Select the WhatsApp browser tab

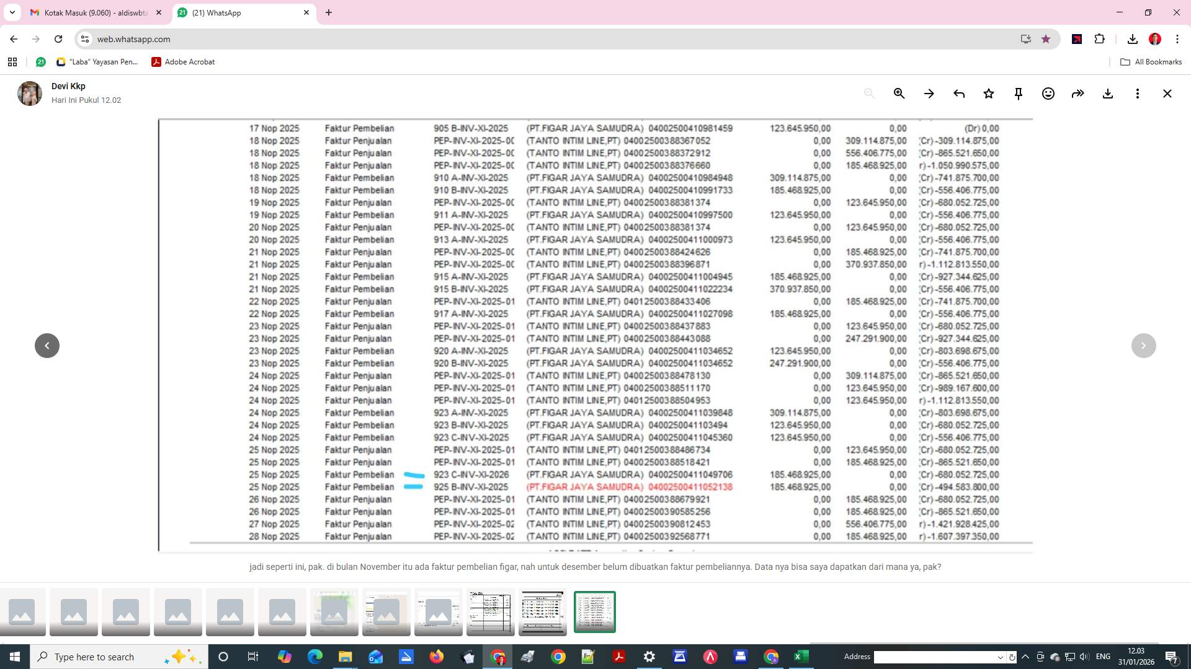tap(242, 12)
